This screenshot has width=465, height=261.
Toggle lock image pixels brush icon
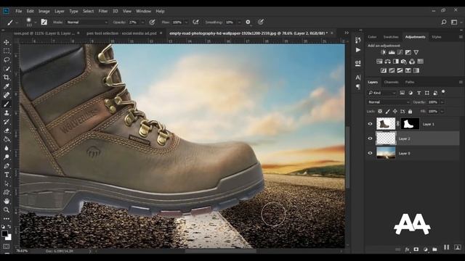387,112
